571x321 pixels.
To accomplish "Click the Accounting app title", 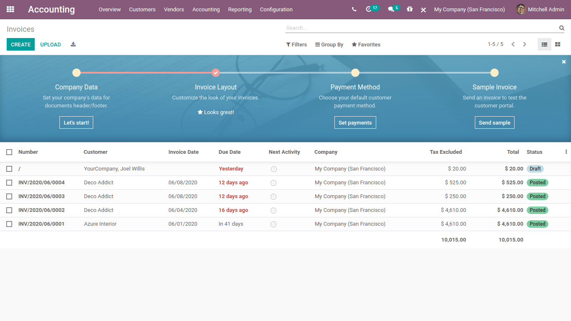I will tap(51, 9).
